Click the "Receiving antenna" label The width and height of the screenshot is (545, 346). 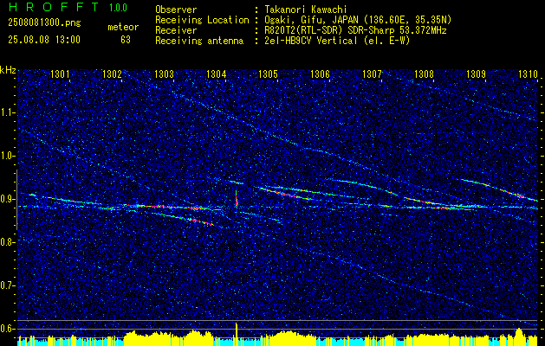point(199,41)
